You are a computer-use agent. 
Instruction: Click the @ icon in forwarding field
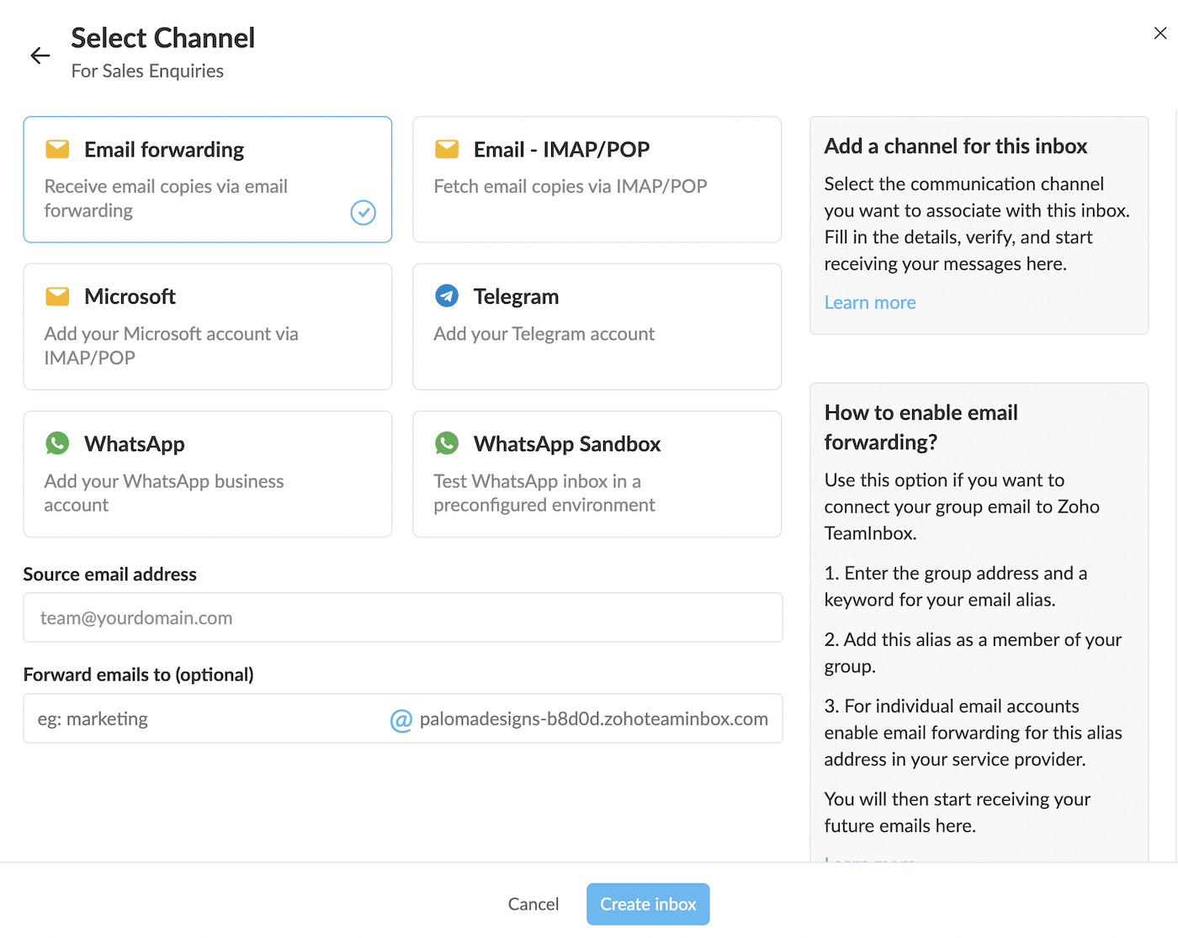click(401, 719)
